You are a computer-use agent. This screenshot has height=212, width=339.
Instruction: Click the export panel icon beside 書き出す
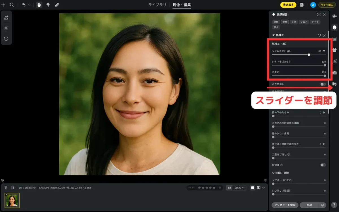[302, 5]
